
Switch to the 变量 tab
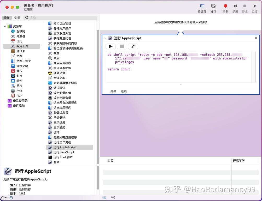tap(17, 18)
